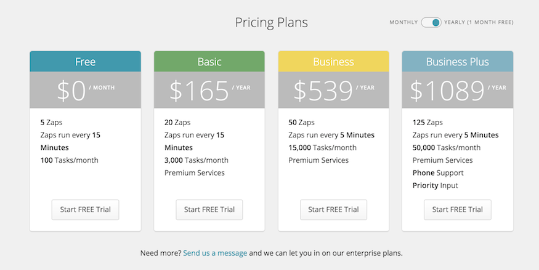Click the Pricing Plans heading
Viewport: 539px width, 270px height.
[271, 23]
